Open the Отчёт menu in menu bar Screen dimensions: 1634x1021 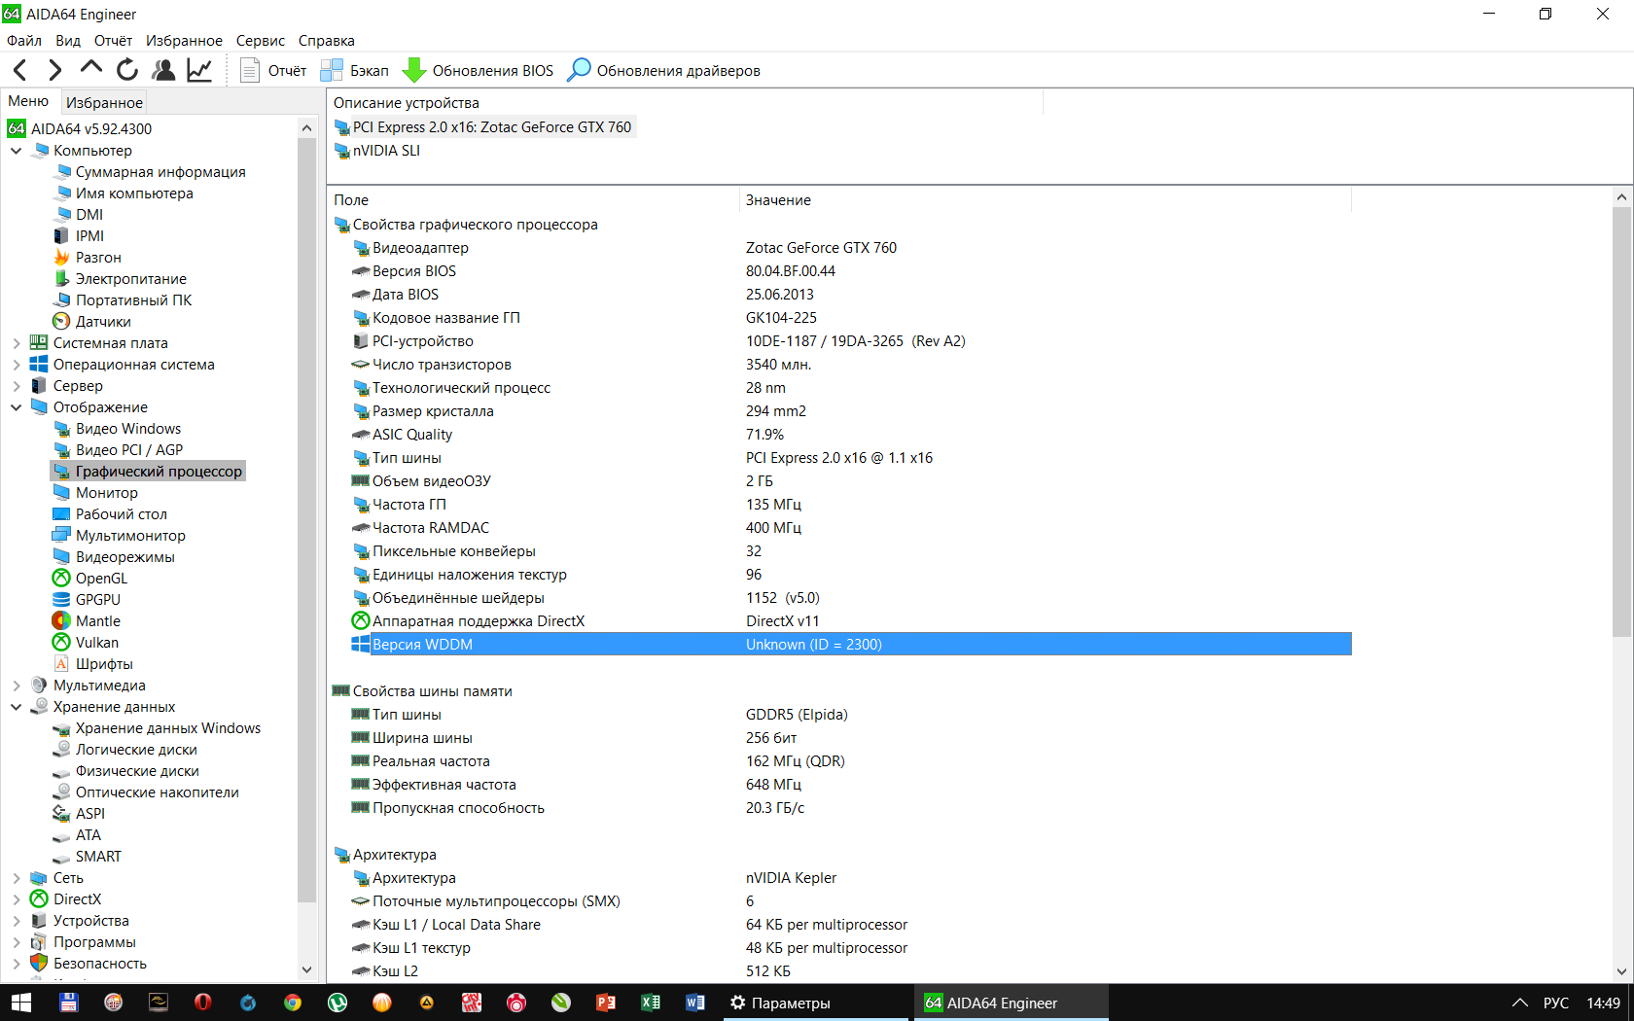[113, 41]
